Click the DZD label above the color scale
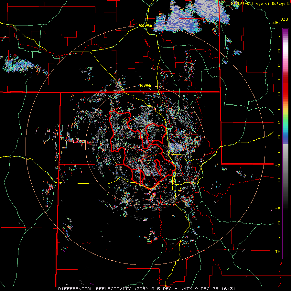291x291 pixels. (x=284, y=19)
